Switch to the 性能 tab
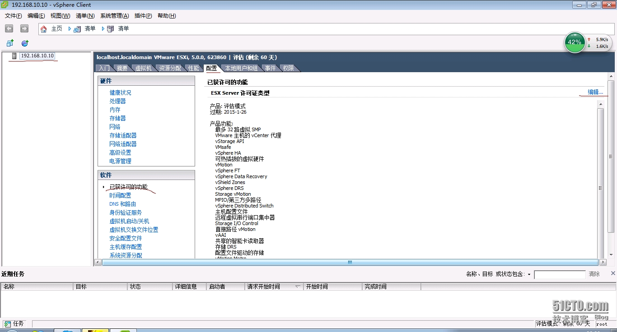 click(x=193, y=68)
